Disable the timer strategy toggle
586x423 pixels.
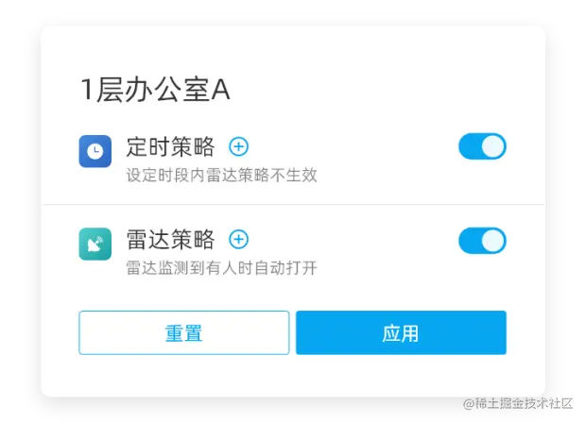coord(482,146)
